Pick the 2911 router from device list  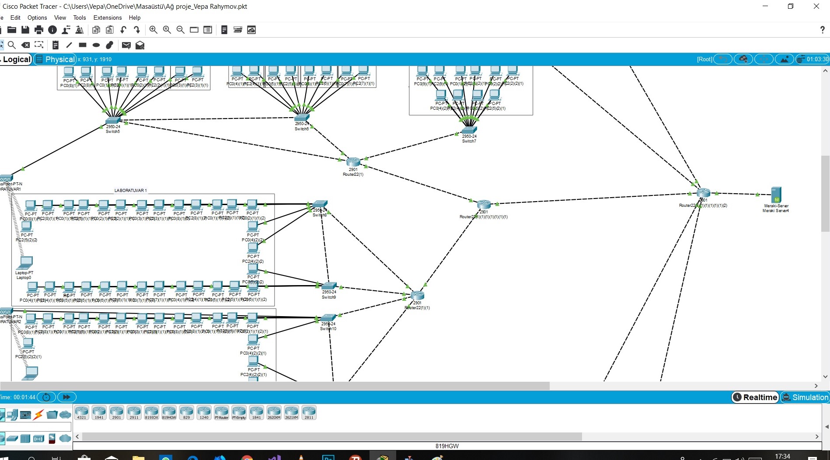point(134,412)
